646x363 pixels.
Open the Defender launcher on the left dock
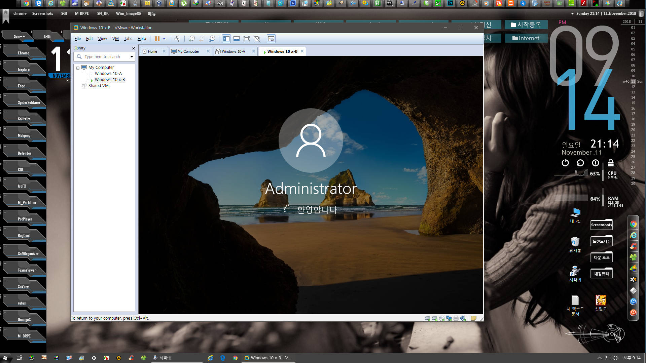click(x=24, y=153)
